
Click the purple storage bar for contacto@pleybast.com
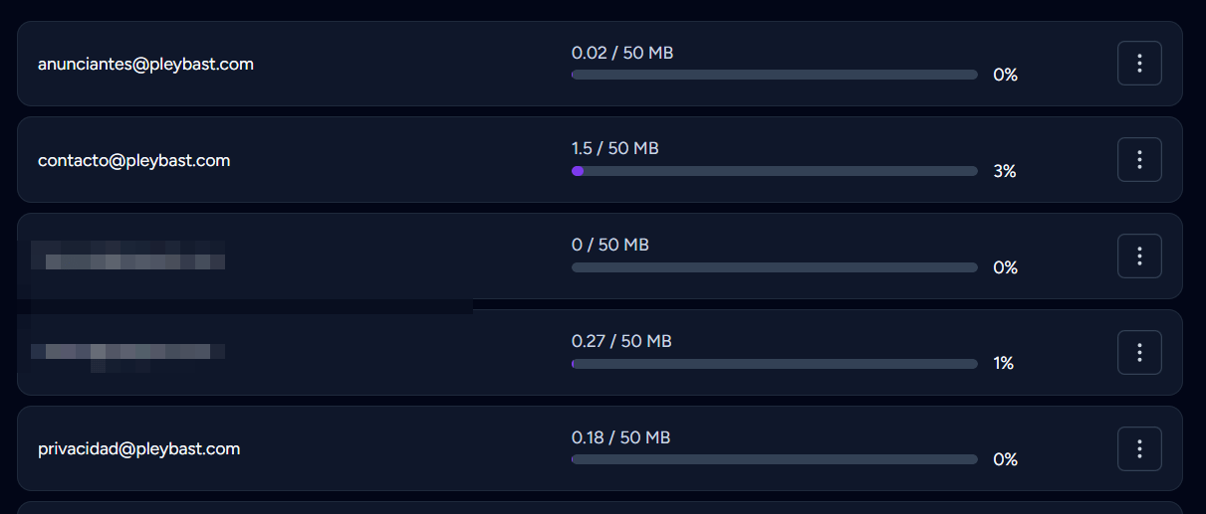click(774, 171)
